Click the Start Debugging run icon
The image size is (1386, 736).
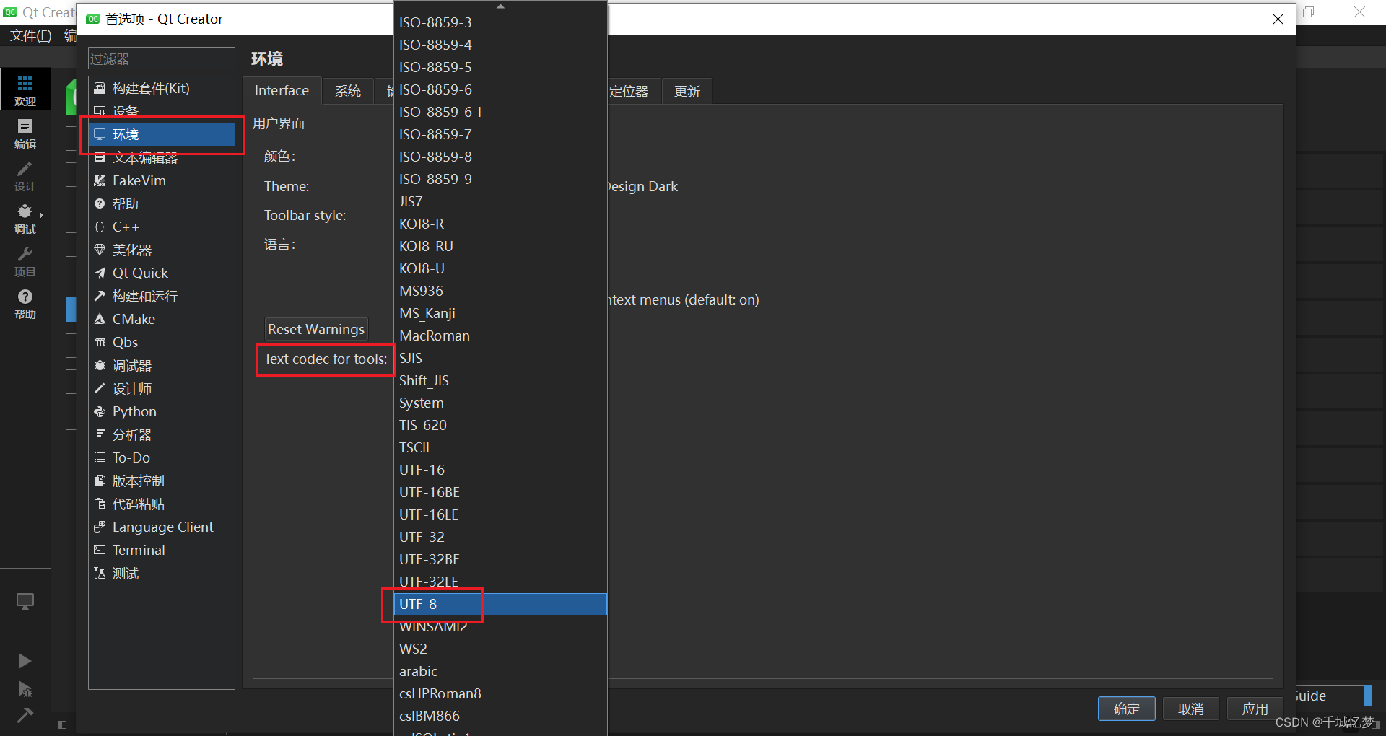[25, 688]
